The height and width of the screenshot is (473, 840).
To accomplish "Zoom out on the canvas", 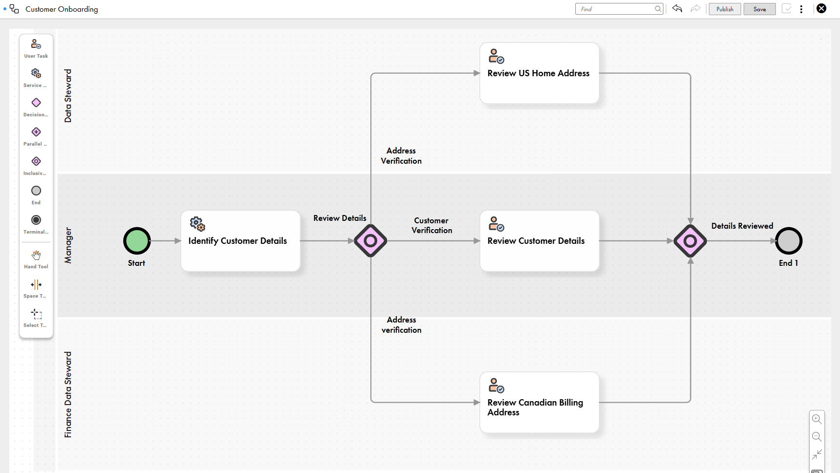I will [817, 436].
